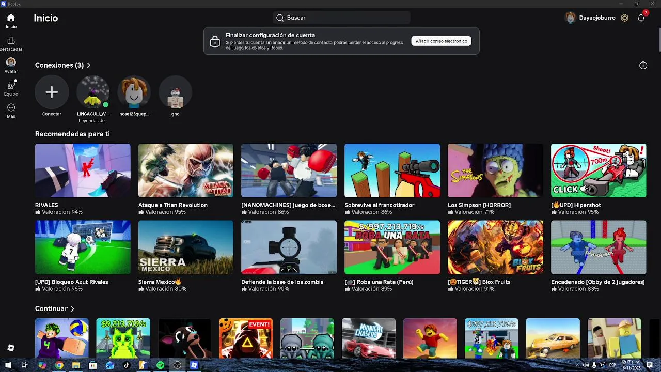The image size is (661, 372).
Task: Open Sierra Mexico game title
Action: click(x=160, y=282)
